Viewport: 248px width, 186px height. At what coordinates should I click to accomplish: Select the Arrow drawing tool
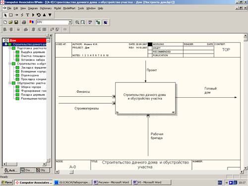click(16, 15)
